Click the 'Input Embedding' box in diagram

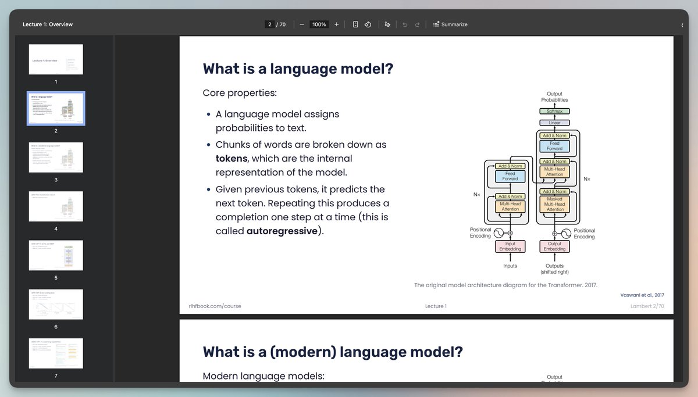tap(510, 246)
